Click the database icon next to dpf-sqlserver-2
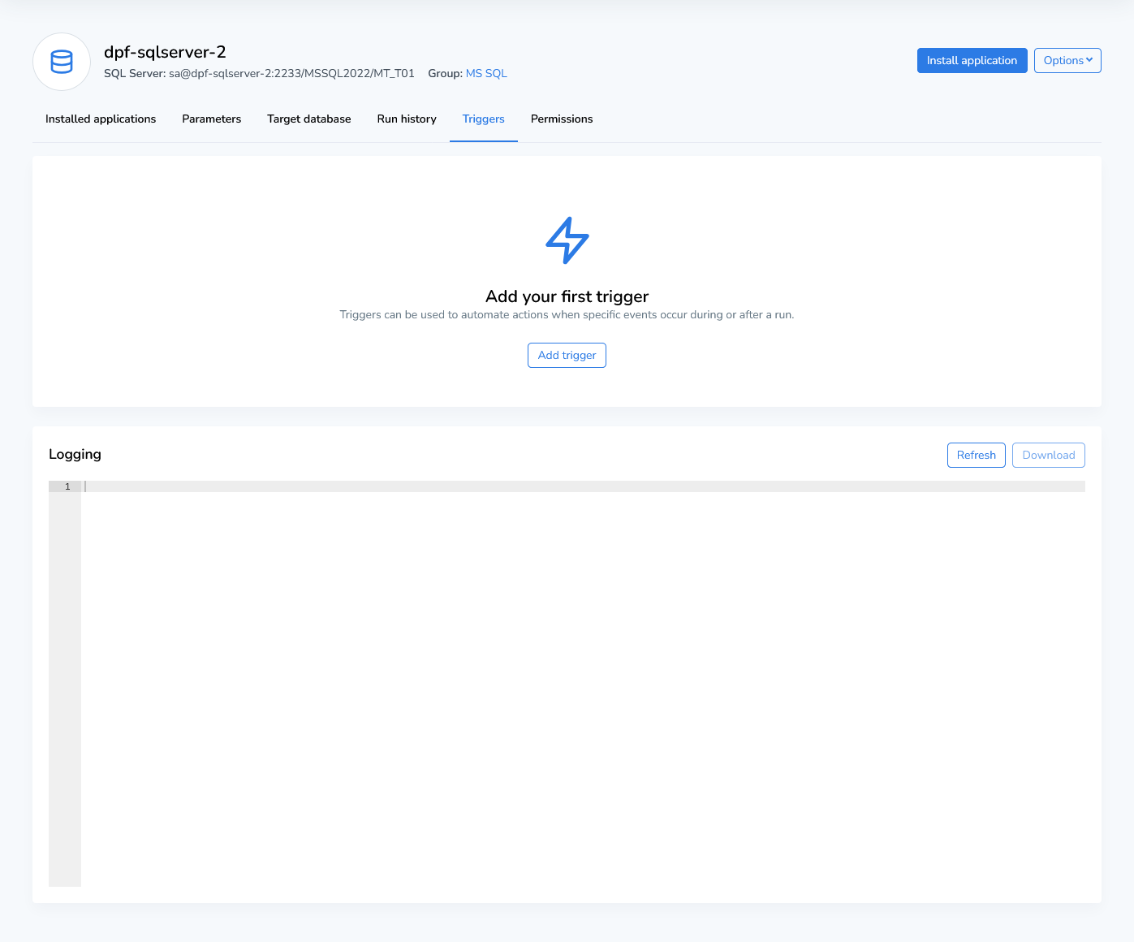This screenshot has width=1134, height=942. click(62, 62)
